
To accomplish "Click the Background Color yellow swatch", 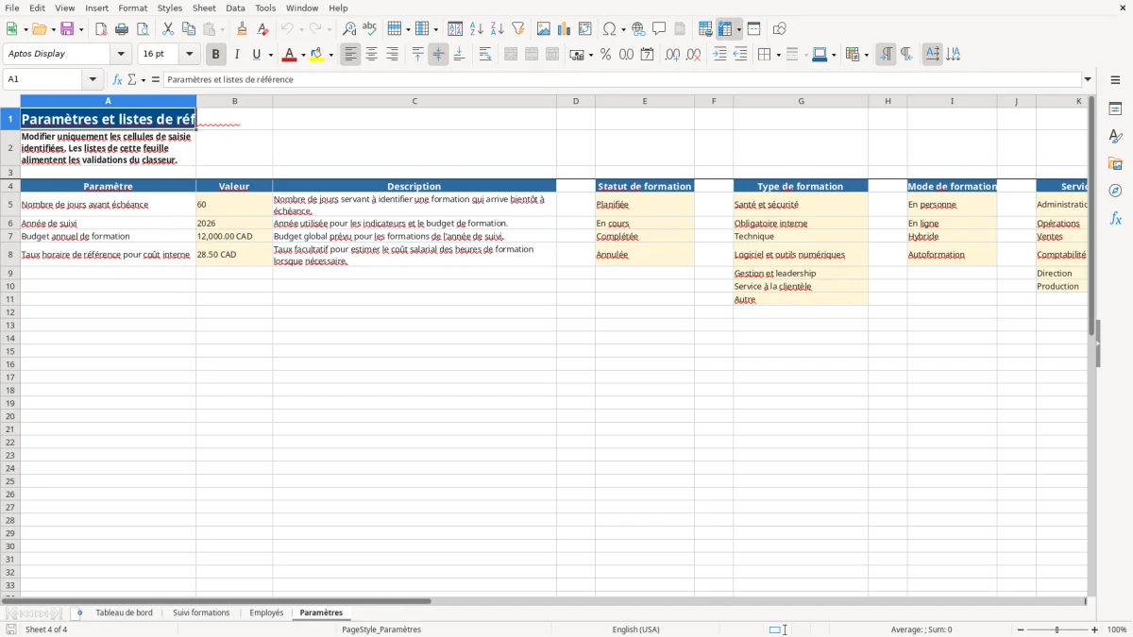I will point(317,55).
